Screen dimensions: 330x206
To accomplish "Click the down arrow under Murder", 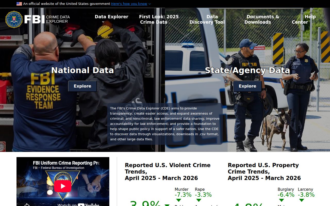I will click(178, 200).
